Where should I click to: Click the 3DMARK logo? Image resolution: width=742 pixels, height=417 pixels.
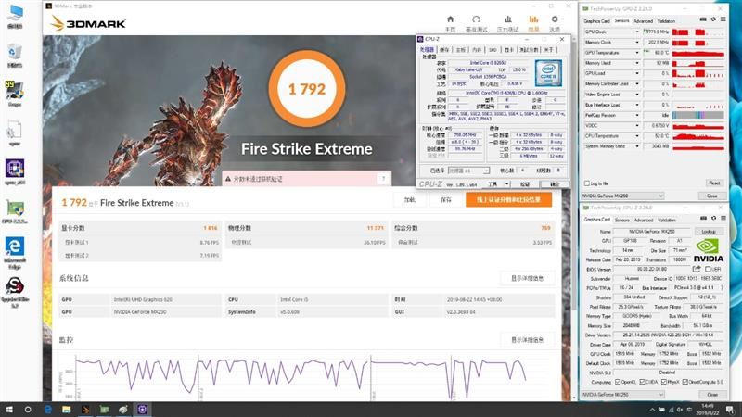[x=88, y=23]
